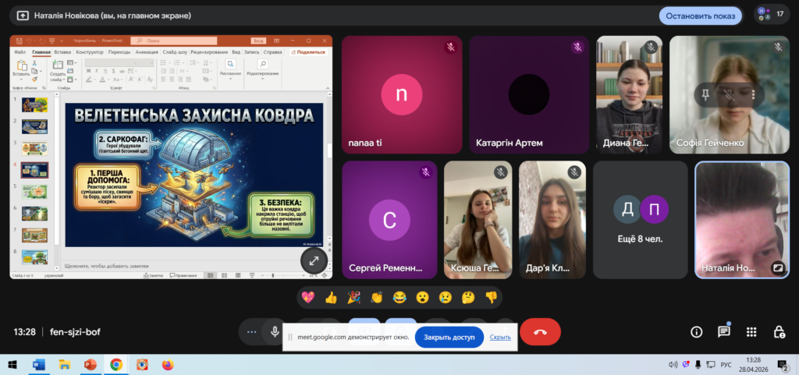799x375 pixels.
Task: Send the thumbs up reaction
Action: coord(331,297)
